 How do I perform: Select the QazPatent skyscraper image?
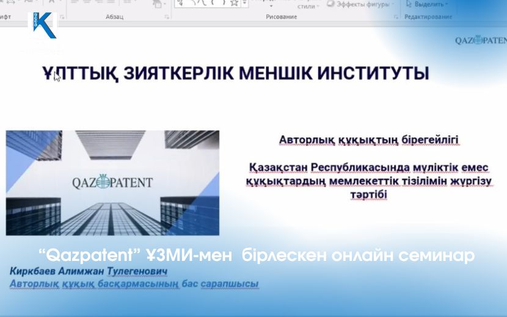pyautogui.click(x=112, y=182)
